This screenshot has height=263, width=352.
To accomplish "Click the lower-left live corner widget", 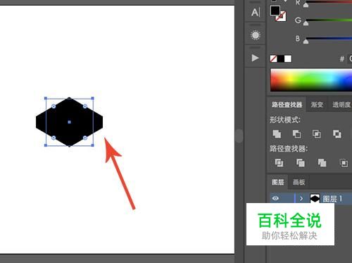I will (x=54, y=137).
